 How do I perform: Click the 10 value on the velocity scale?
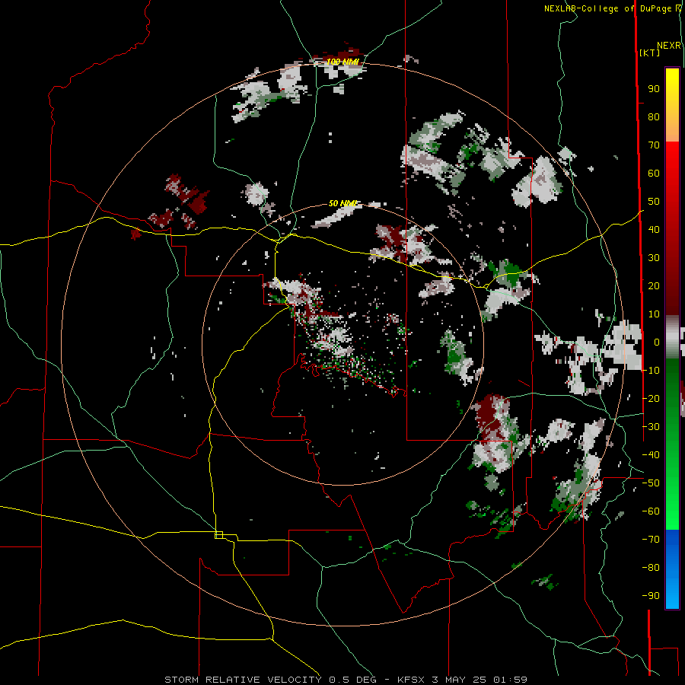coord(654,314)
